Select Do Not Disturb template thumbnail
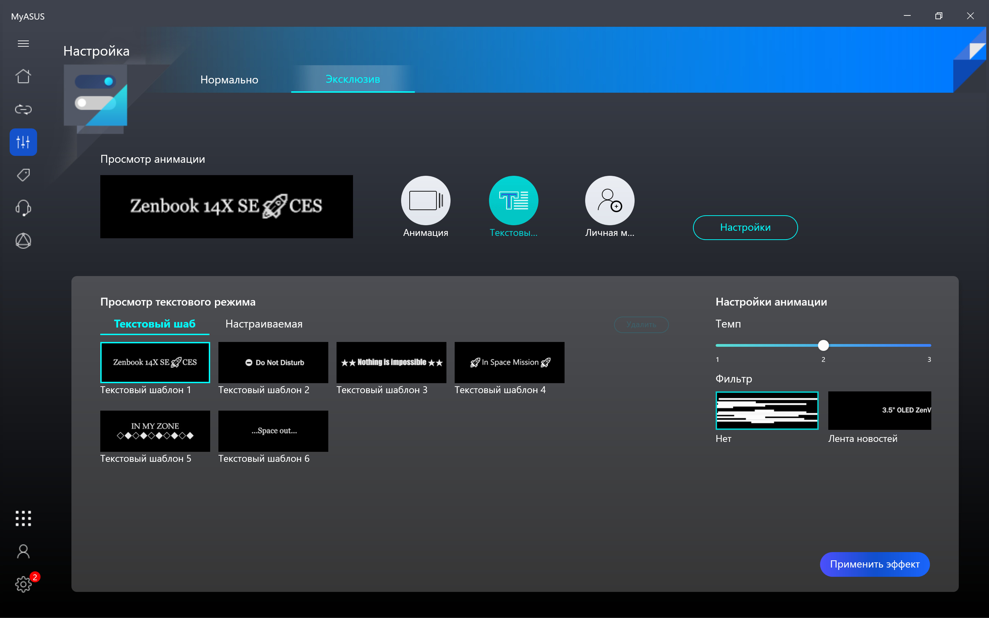This screenshot has width=989, height=618. [273, 363]
